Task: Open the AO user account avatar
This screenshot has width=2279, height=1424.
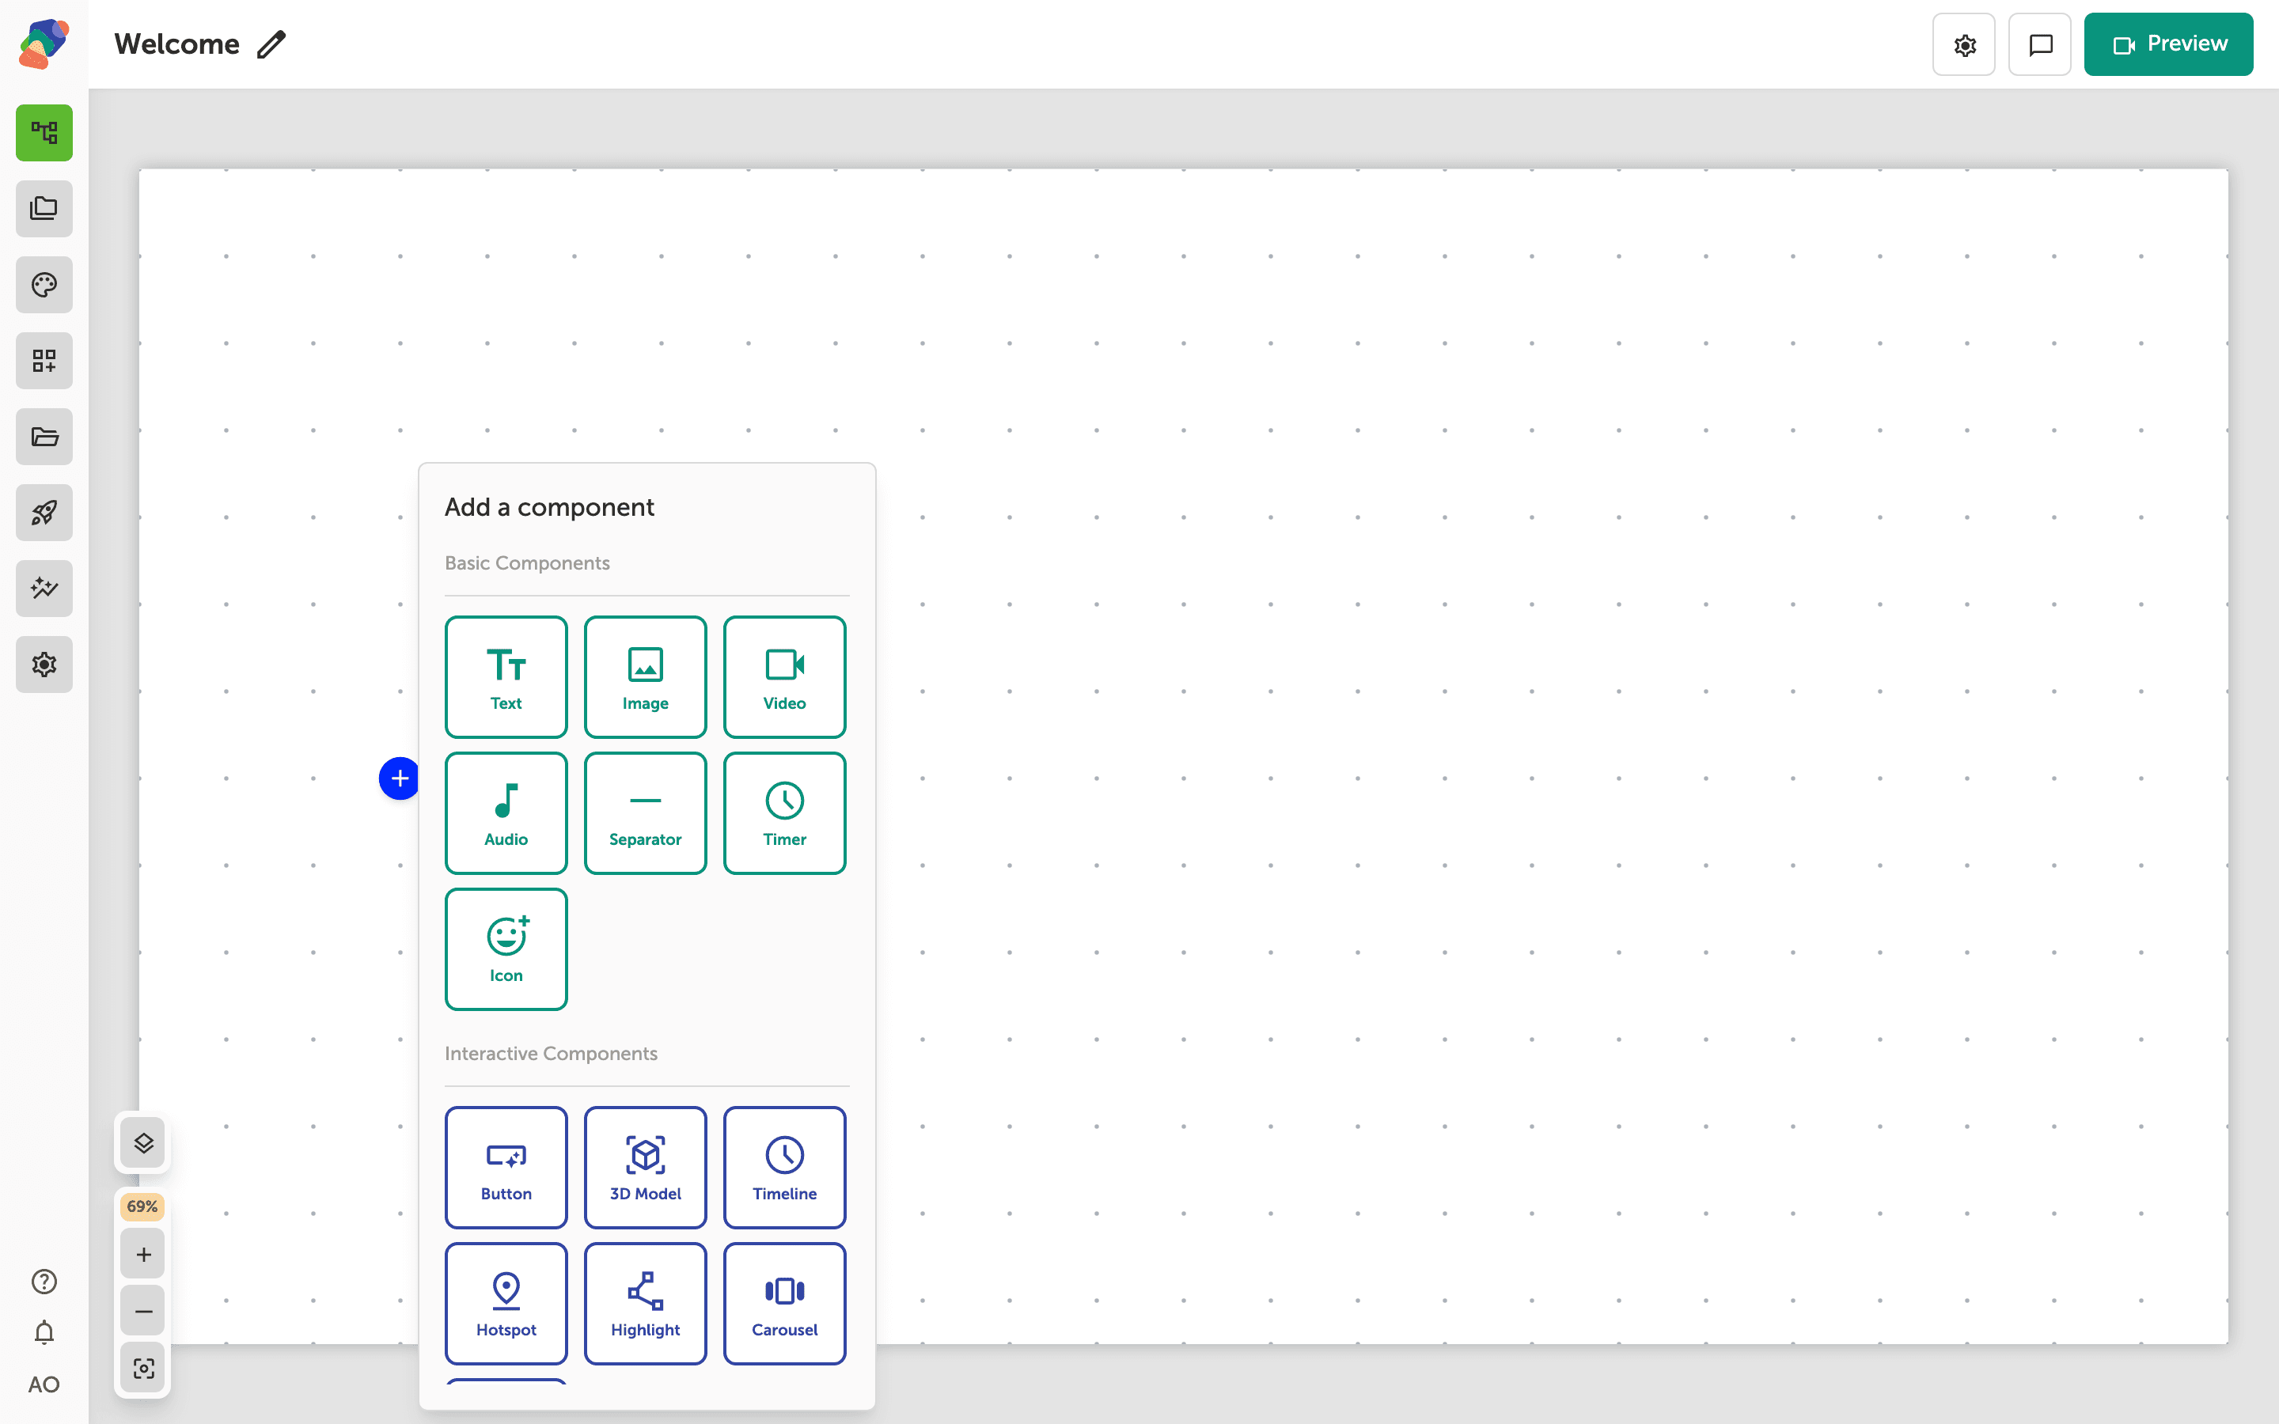Action: pos(44,1384)
